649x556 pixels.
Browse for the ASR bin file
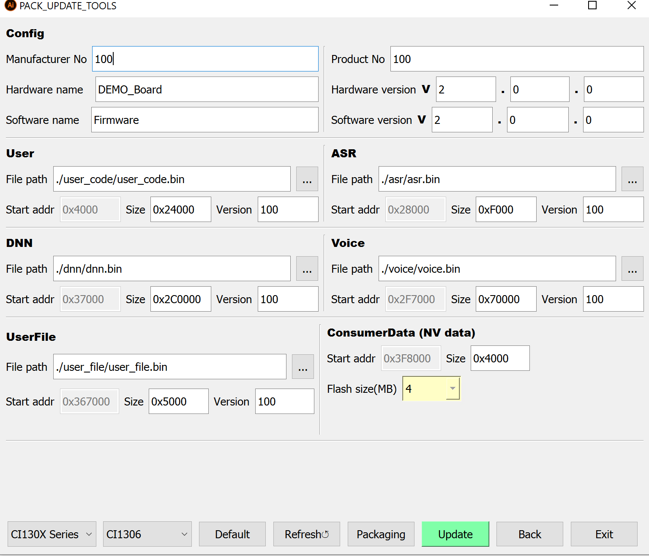pyautogui.click(x=632, y=179)
